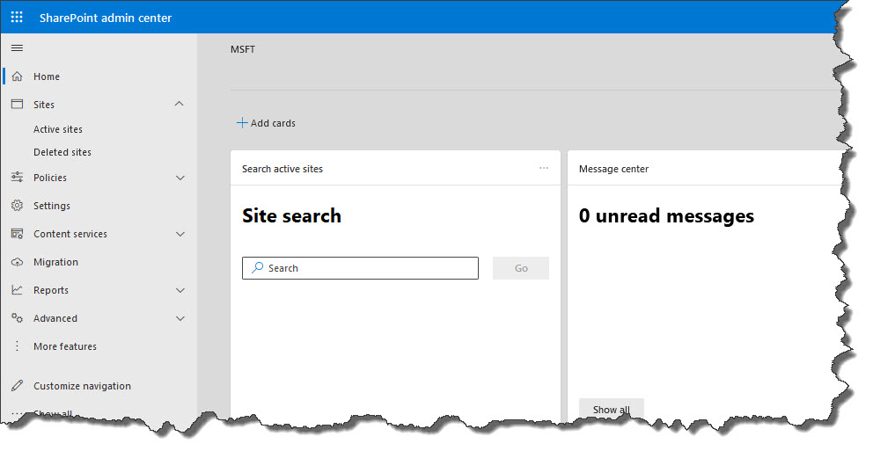Click the Reports chart icon

coord(18,290)
